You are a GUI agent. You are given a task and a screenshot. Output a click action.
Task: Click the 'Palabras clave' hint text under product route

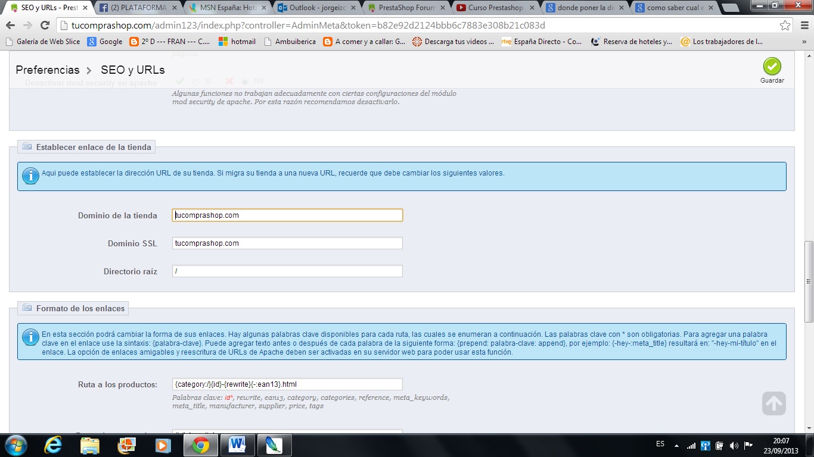pyautogui.click(x=310, y=402)
